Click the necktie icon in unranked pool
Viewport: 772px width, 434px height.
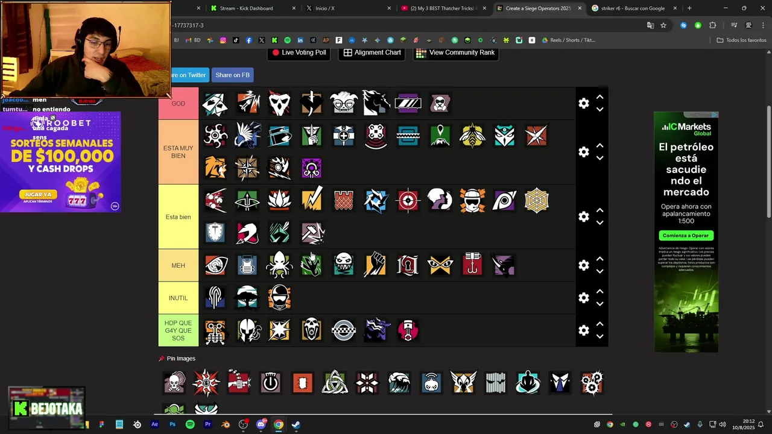560,383
